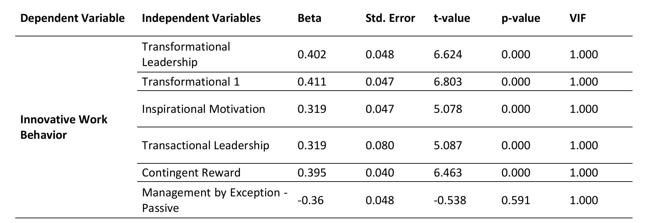The width and height of the screenshot is (645, 223).
Task: Select the Innovative Work Behavior cell
Action: [x=64, y=127]
